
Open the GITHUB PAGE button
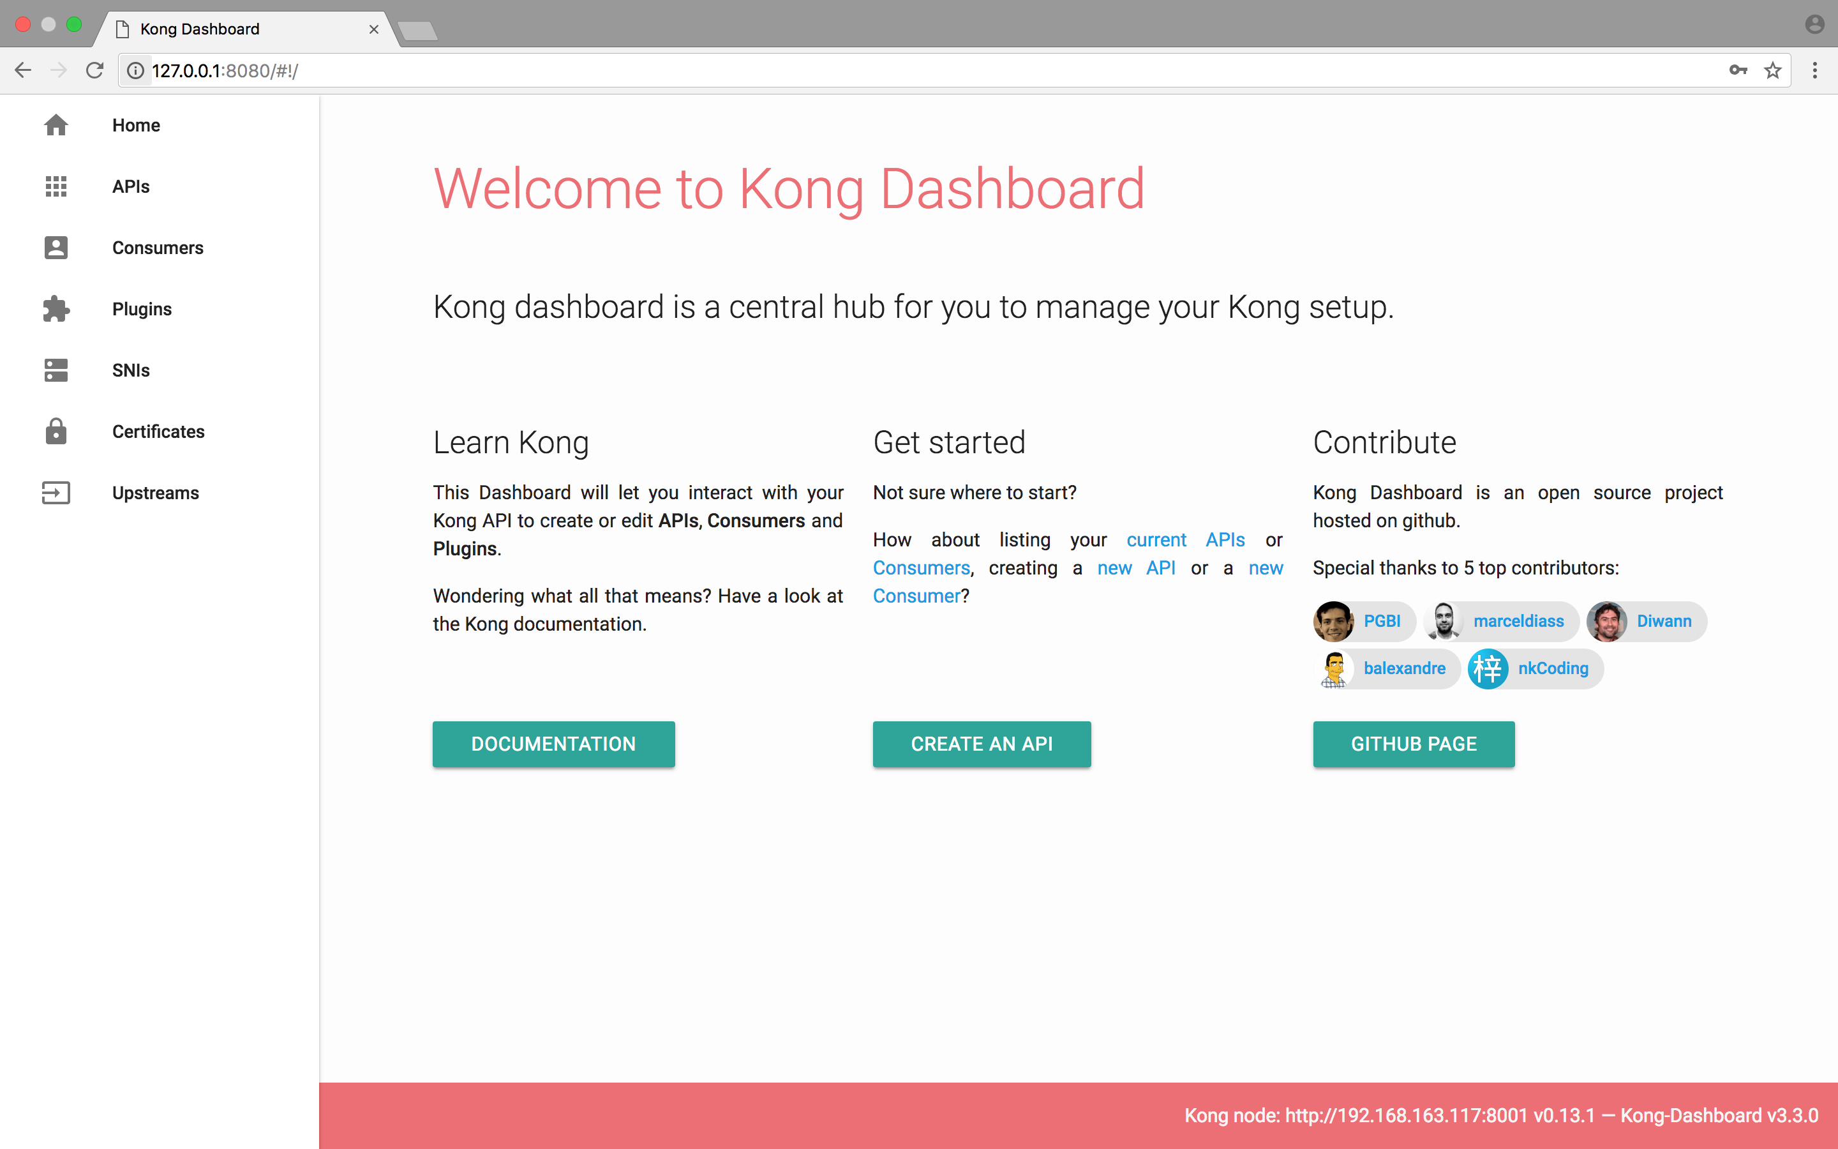point(1413,743)
